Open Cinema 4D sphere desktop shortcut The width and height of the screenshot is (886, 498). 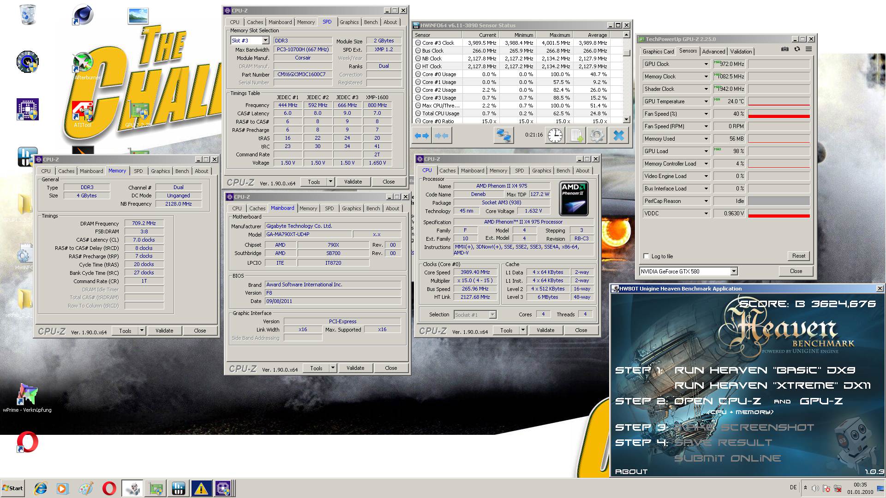(x=83, y=15)
